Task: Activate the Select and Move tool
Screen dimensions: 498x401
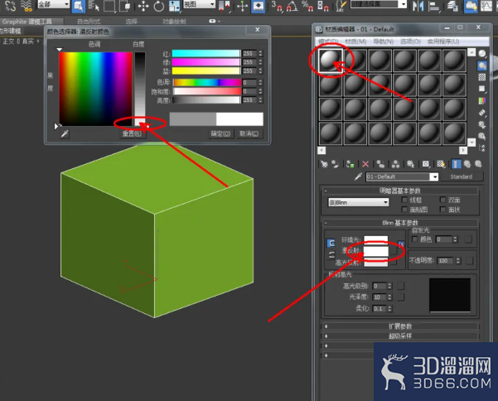Action: (x=143, y=7)
